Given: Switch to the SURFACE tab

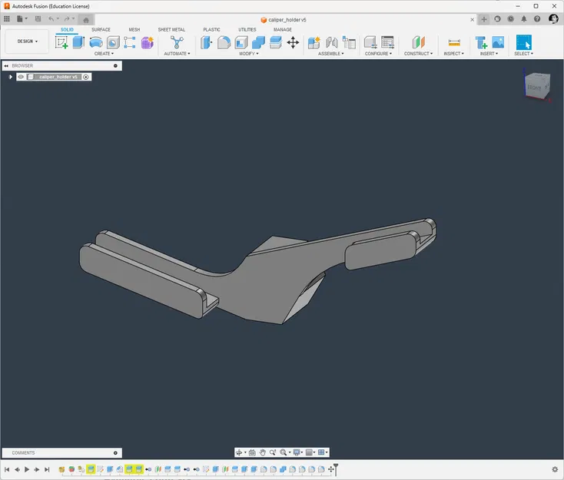Looking at the screenshot, I should pos(101,29).
